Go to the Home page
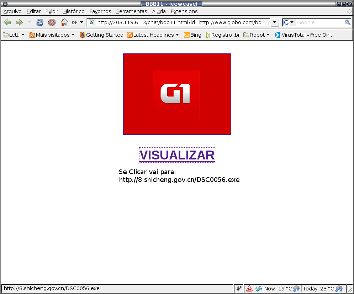This screenshot has width=354, height=294. pyautogui.click(x=64, y=22)
